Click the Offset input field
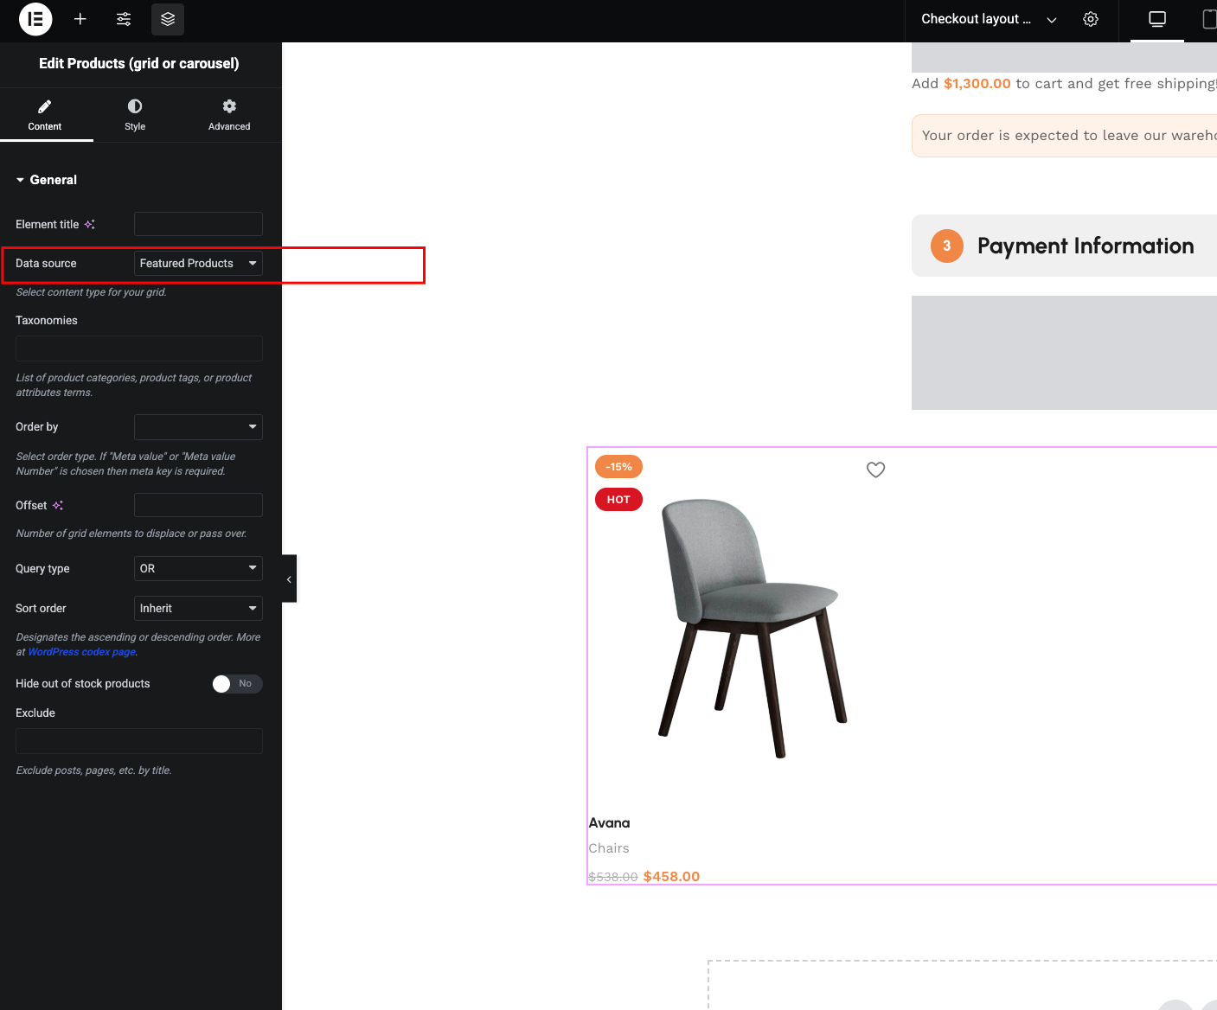This screenshot has width=1217, height=1010. coord(198,505)
